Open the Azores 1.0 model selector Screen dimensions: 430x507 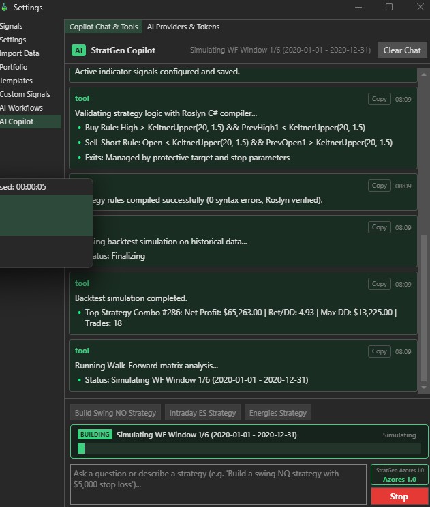pyautogui.click(x=399, y=475)
